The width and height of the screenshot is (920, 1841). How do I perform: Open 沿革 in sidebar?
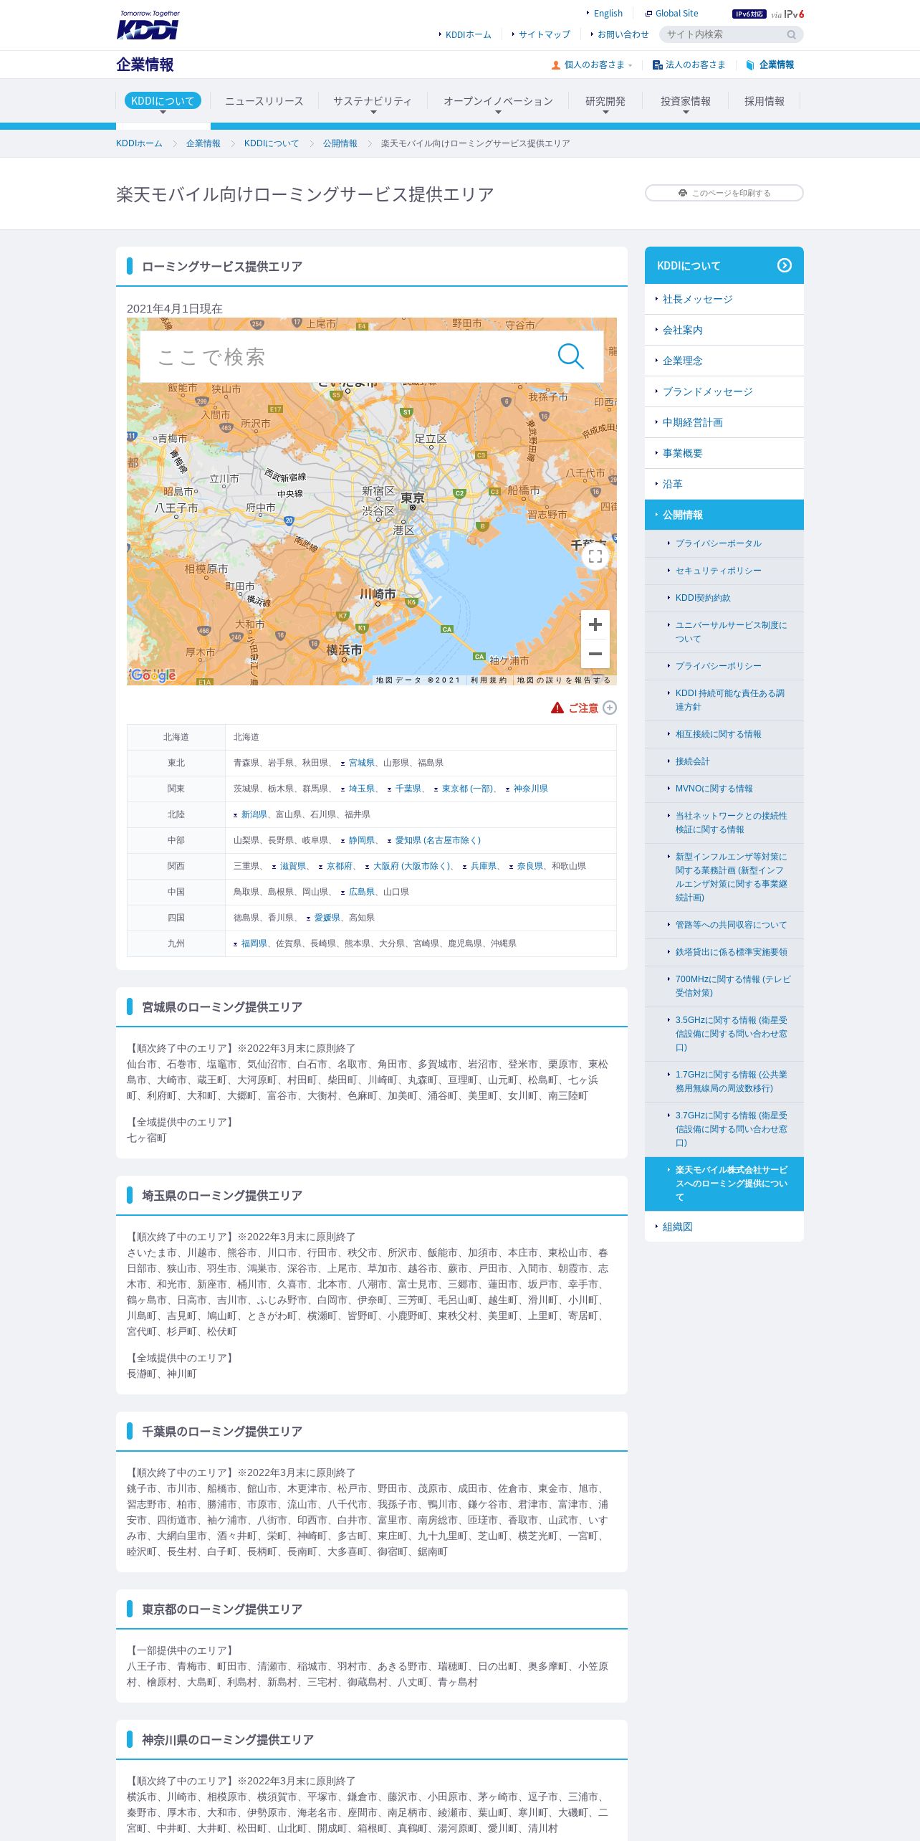point(724,484)
